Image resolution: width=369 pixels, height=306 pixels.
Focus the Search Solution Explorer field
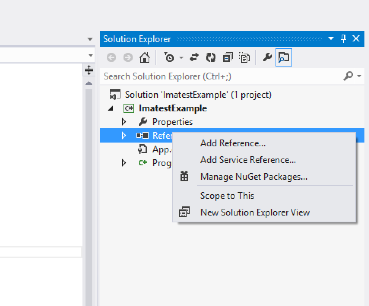(x=221, y=76)
